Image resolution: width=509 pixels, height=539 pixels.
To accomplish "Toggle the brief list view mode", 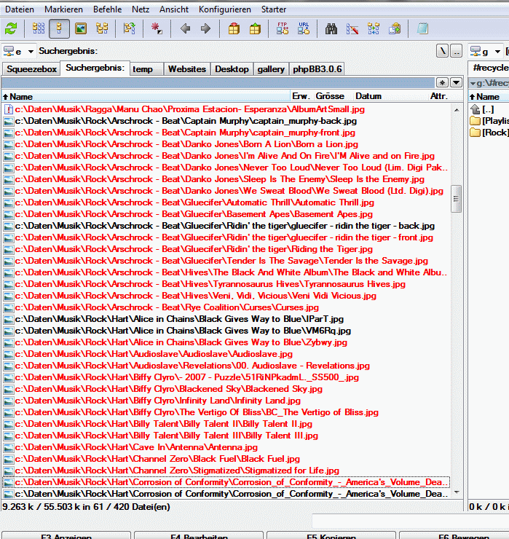I will point(39,28).
